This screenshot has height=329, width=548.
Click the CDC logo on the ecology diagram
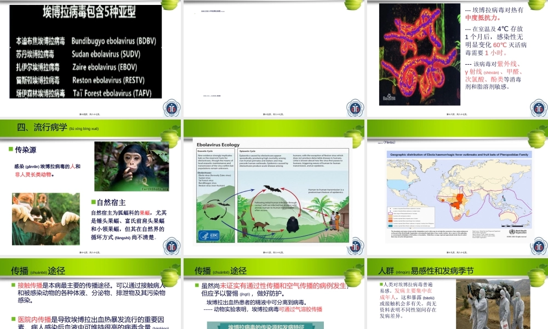(x=209, y=235)
